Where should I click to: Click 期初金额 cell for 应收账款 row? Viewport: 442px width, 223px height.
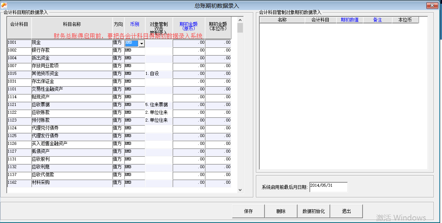point(189,113)
